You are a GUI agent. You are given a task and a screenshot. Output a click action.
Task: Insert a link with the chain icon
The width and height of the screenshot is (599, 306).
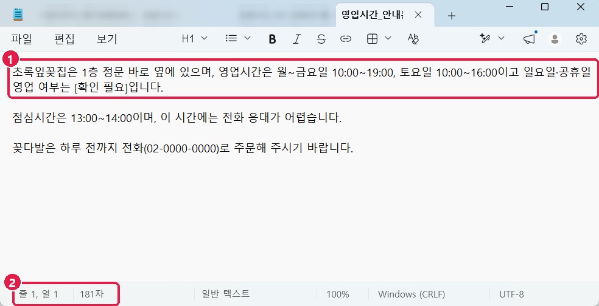(x=346, y=39)
